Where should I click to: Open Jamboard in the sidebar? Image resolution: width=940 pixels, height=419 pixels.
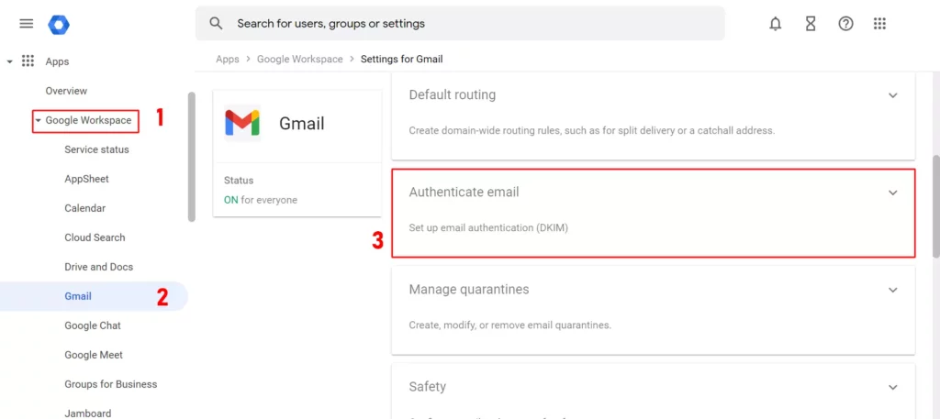coord(87,413)
